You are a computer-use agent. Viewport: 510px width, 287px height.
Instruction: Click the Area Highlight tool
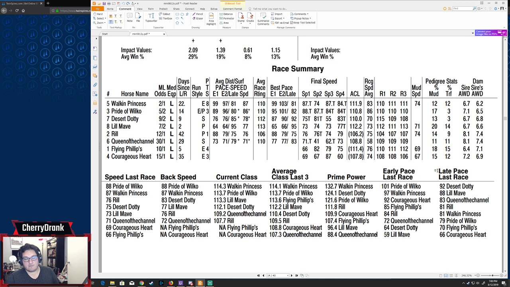(211, 19)
